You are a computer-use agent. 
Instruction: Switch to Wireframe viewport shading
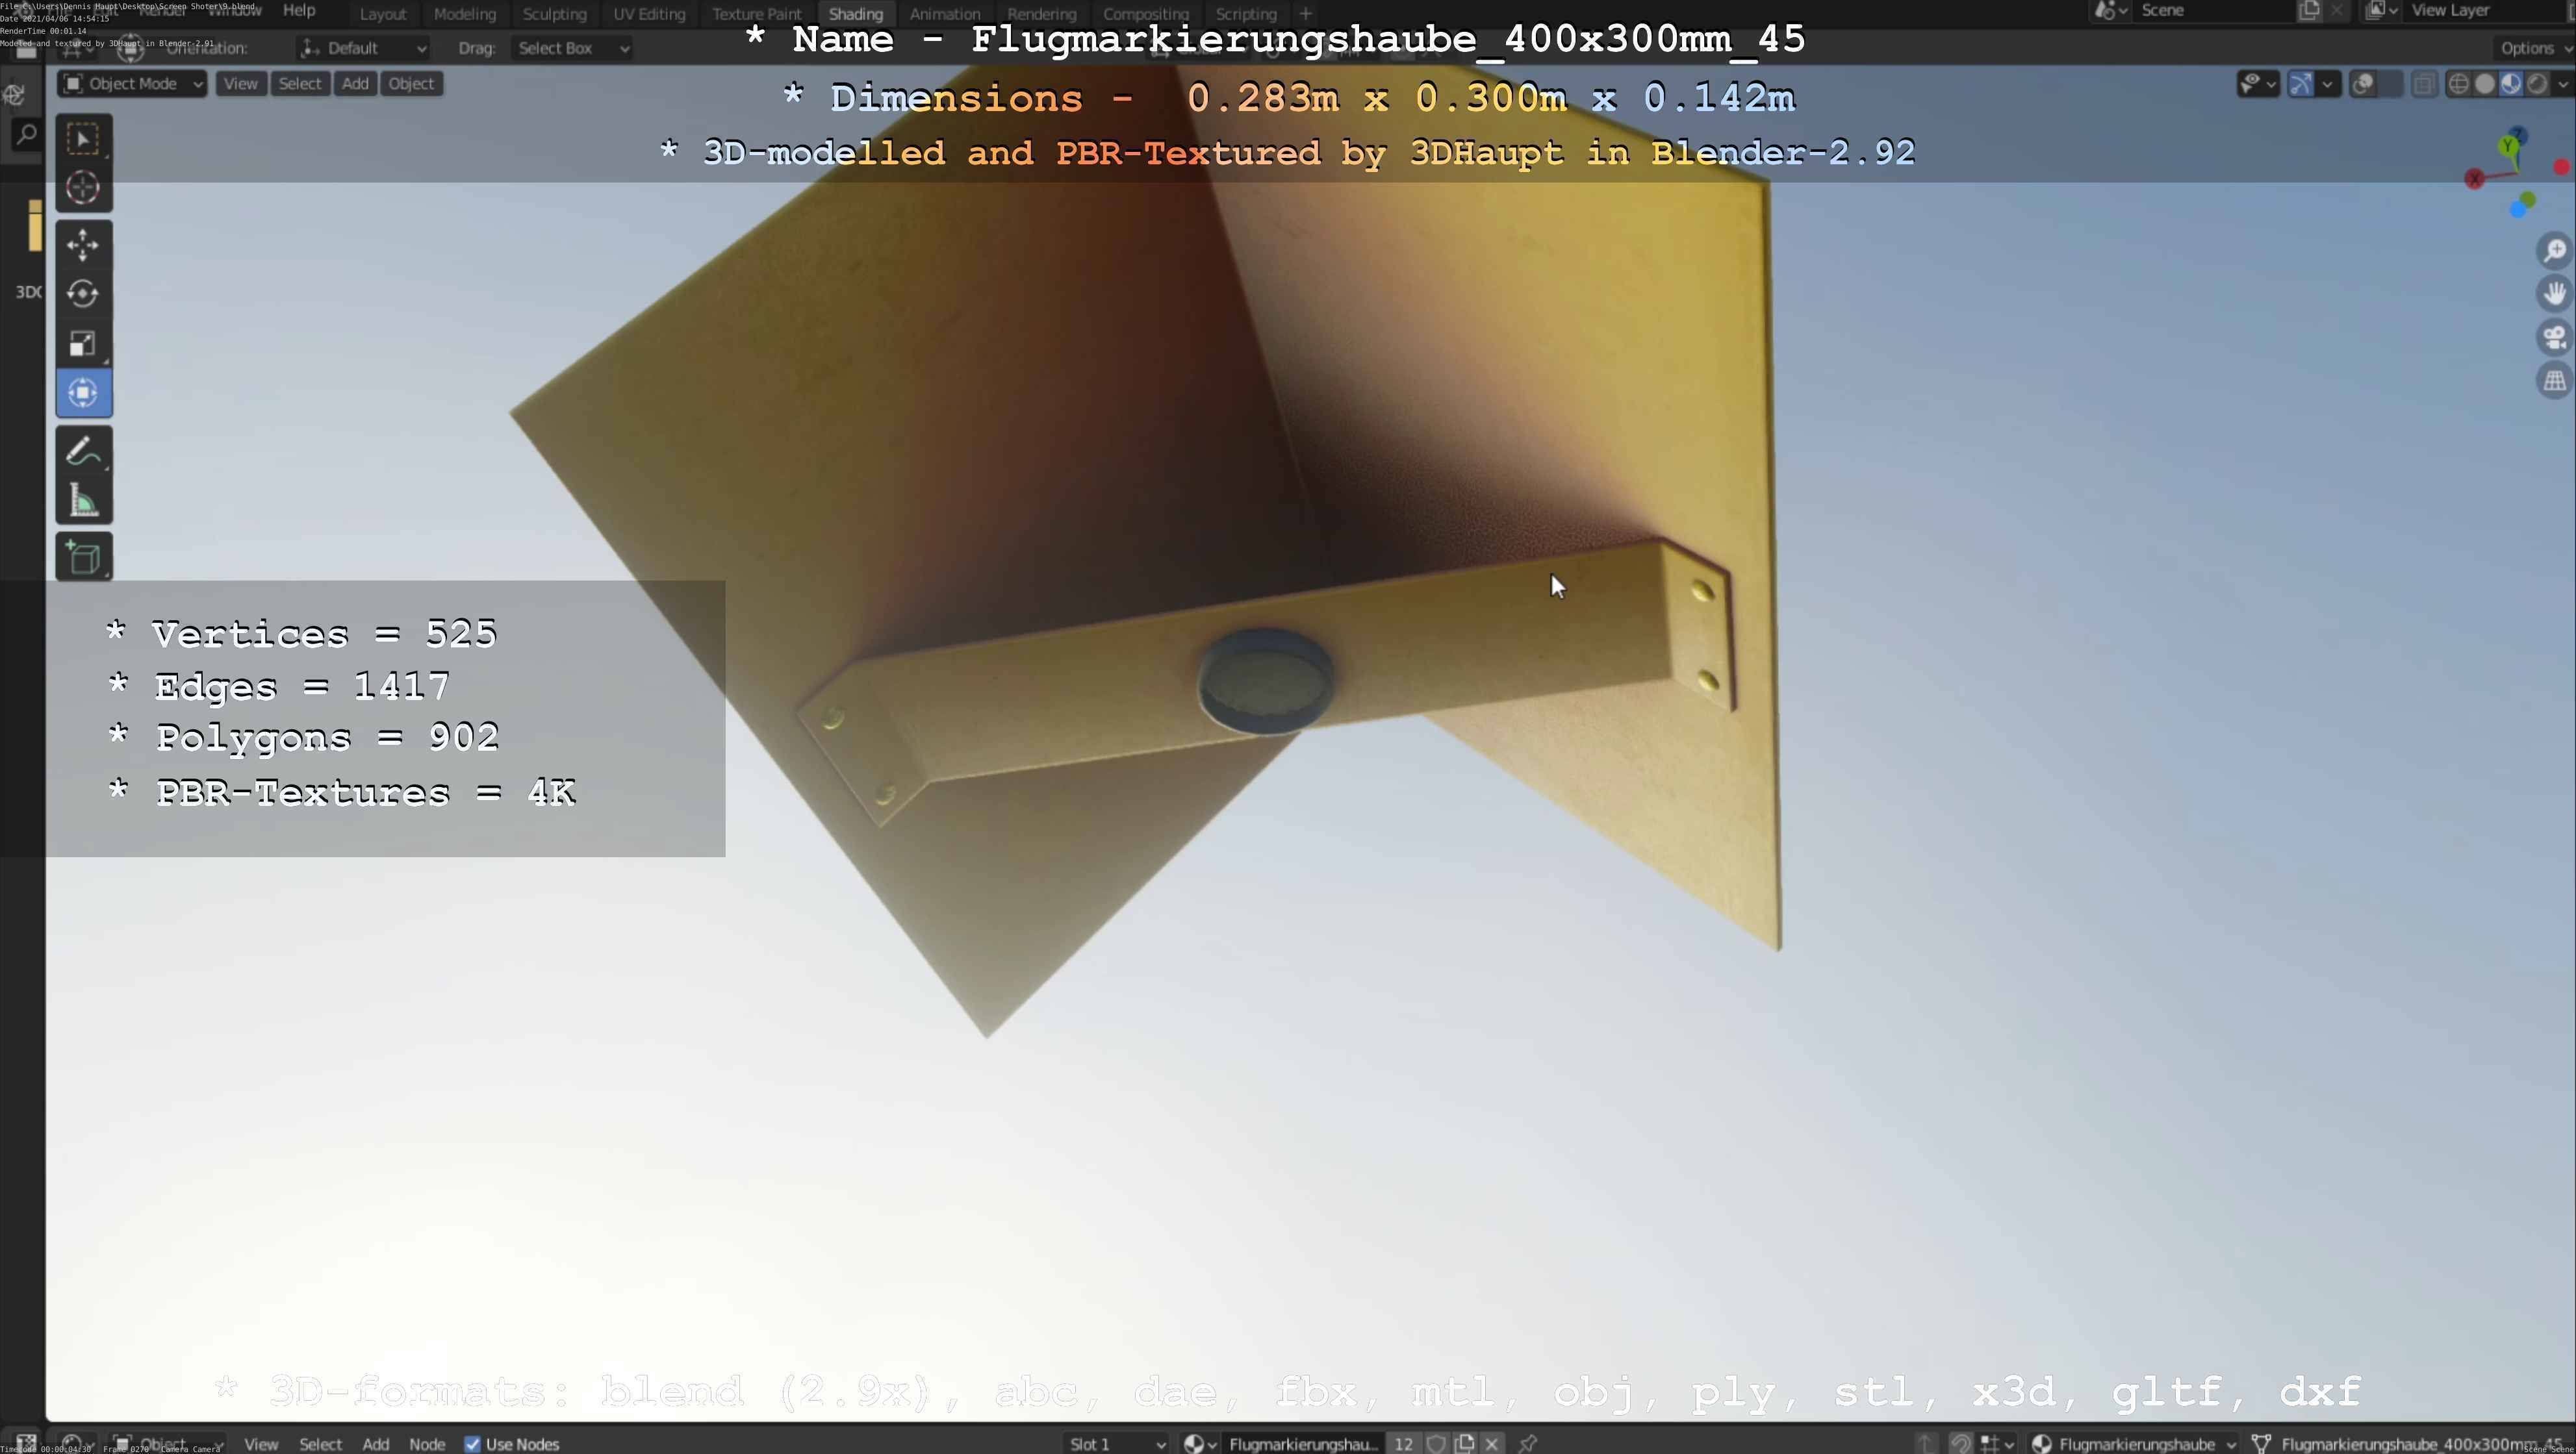tap(2459, 84)
